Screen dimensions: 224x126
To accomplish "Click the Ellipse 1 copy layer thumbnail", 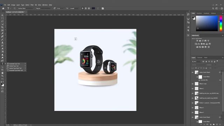I will coord(197,84).
